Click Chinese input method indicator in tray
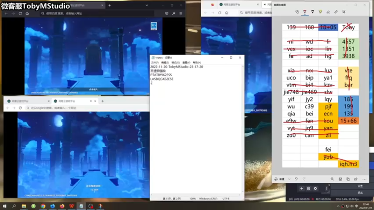The height and width of the screenshot is (210, 374). click(x=356, y=206)
